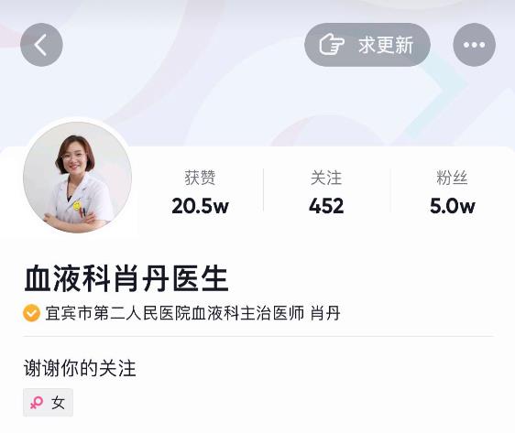Tap the username 血液科肖丹医生
The image size is (515, 433).
(126, 278)
